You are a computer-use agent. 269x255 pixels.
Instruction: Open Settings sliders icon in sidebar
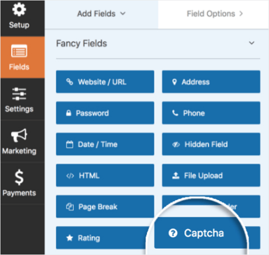(x=19, y=94)
